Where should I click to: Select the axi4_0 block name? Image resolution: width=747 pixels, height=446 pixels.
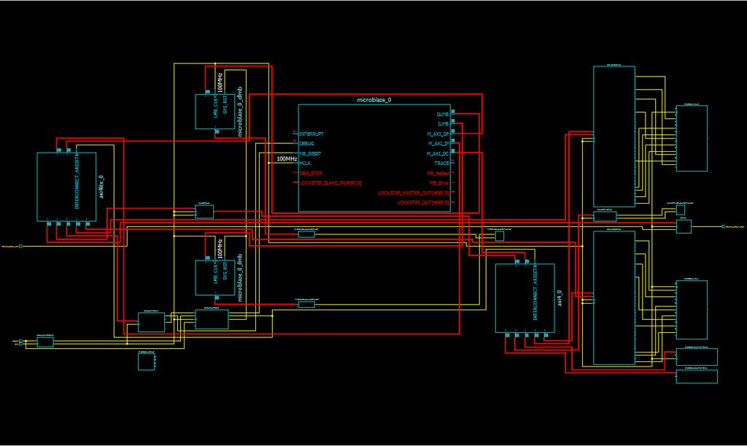pyautogui.click(x=560, y=298)
